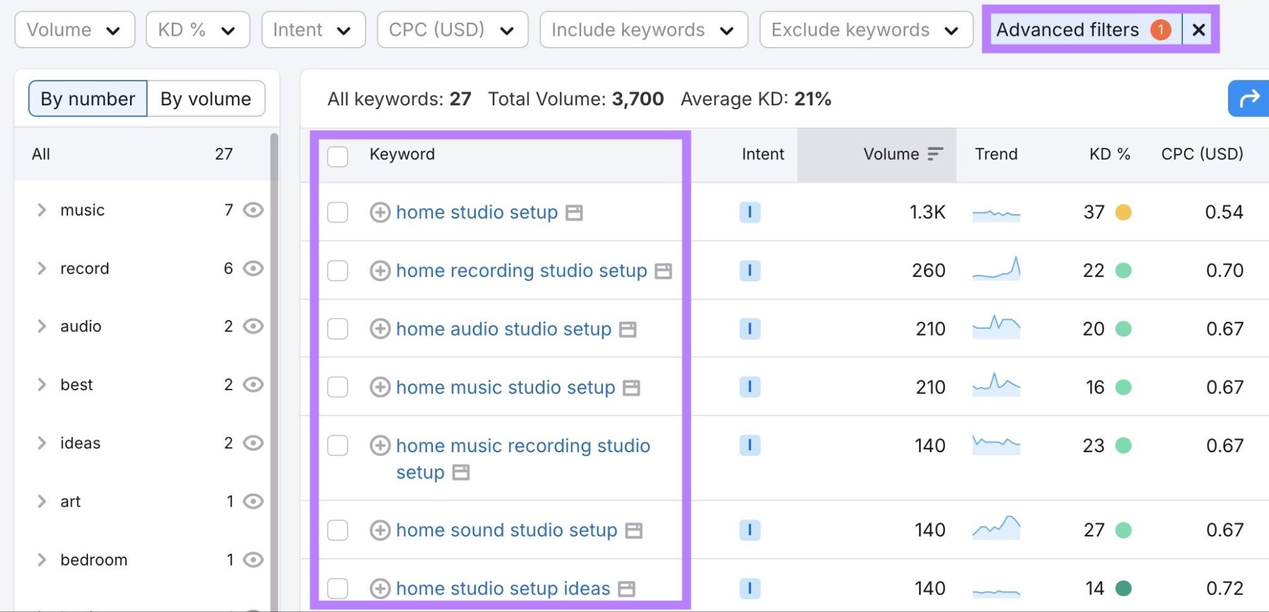Expand the 'best' keyword group chevron
This screenshot has width=1269, height=612.
[x=42, y=385]
